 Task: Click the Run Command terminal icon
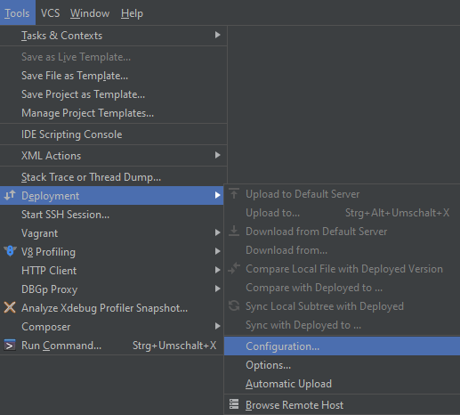pos(10,346)
